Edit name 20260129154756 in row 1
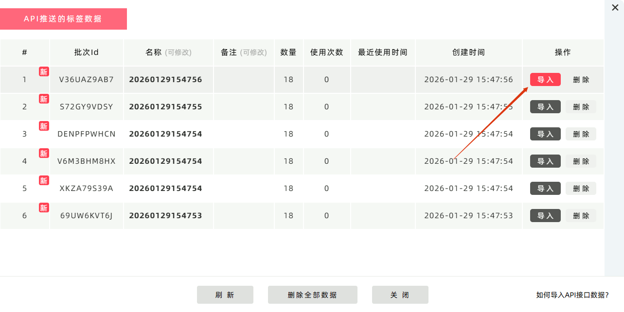Image resolution: width=624 pixels, height=312 pixels. tap(165, 80)
